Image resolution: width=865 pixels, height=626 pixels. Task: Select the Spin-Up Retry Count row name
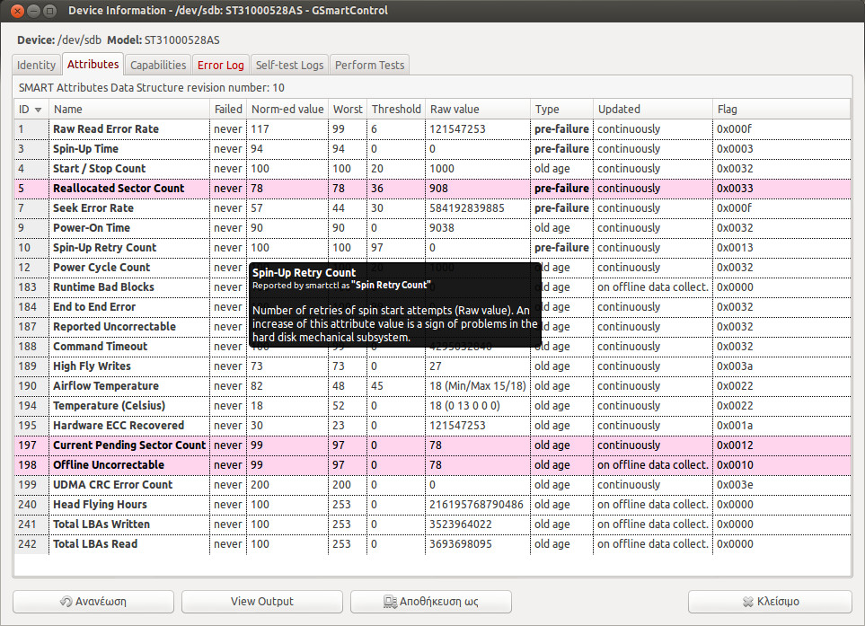pos(105,248)
